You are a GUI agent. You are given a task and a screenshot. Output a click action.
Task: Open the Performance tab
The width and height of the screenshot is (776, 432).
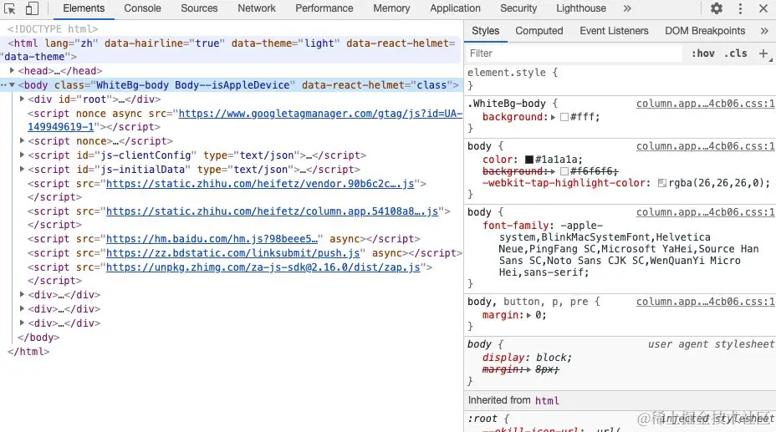(x=324, y=8)
